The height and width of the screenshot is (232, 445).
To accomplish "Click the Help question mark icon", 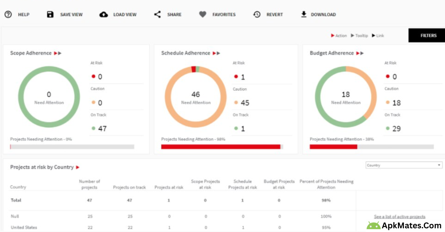I will (x=8, y=14).
